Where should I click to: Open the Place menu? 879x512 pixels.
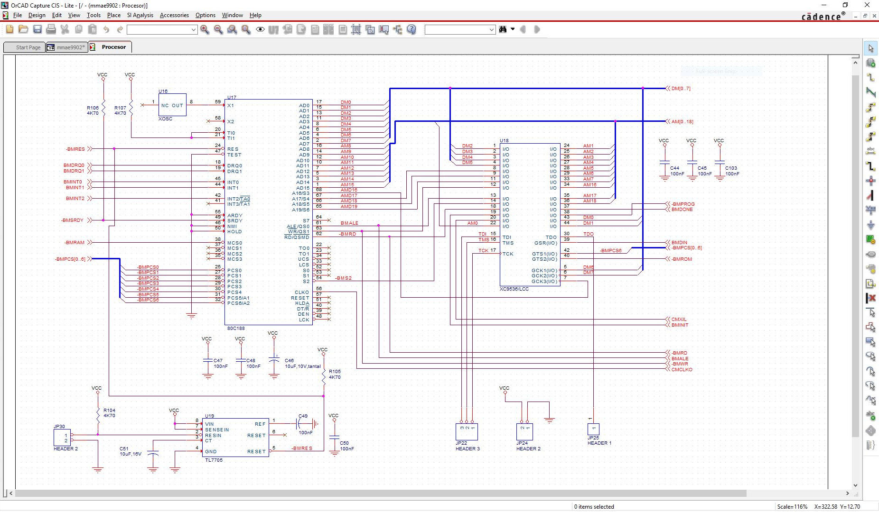click(x=113, y=15)
